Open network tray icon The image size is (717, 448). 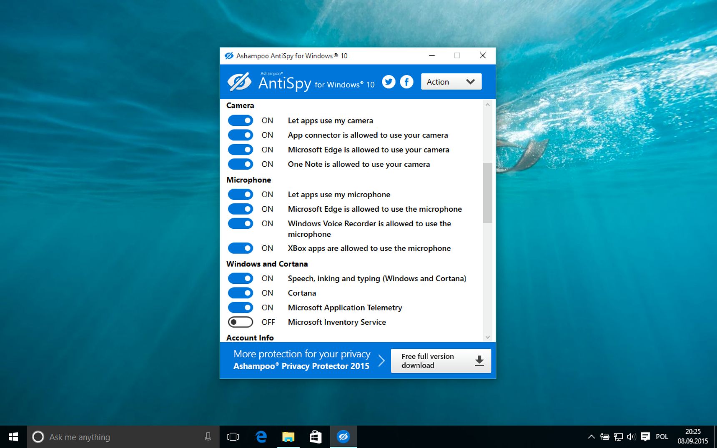tap(618, 437)
